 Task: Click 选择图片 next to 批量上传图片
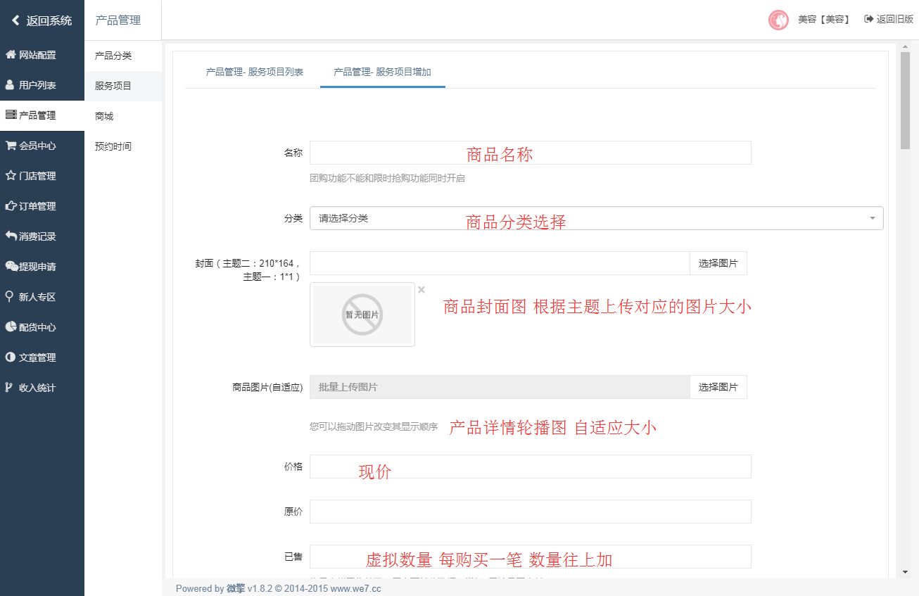(718, 387)
